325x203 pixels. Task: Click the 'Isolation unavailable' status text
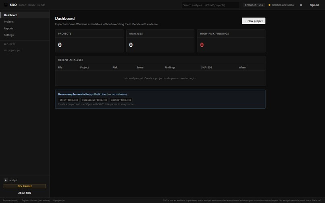click(x=283, y=5)
